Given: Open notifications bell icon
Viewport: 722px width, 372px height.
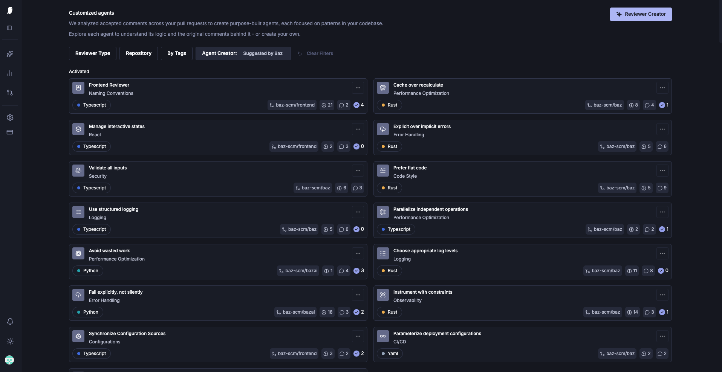Looking at the screenshot, I should 10,322.
